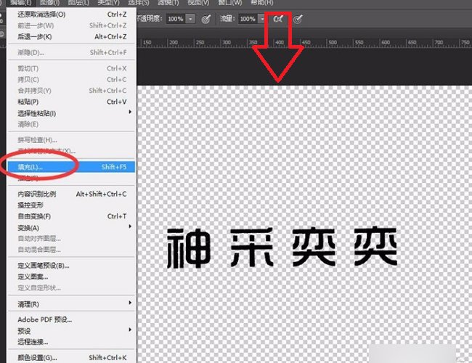The width and height of the screenshot is (472, 363).
Task: Click the 定义自定形状... menu entry
Action: (72, 287)
